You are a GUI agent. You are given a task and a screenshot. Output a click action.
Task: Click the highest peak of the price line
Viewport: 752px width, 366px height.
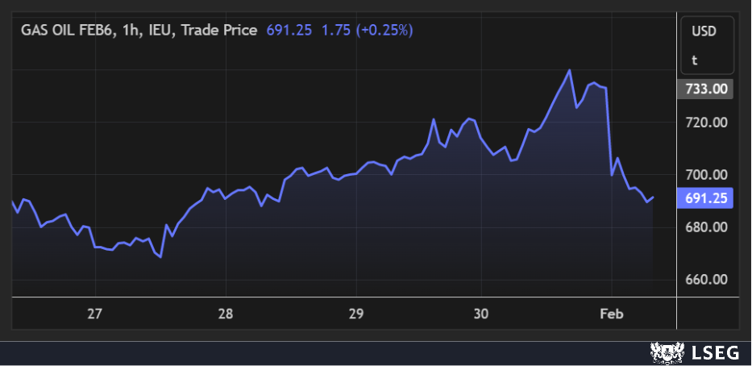click(570, 70)
